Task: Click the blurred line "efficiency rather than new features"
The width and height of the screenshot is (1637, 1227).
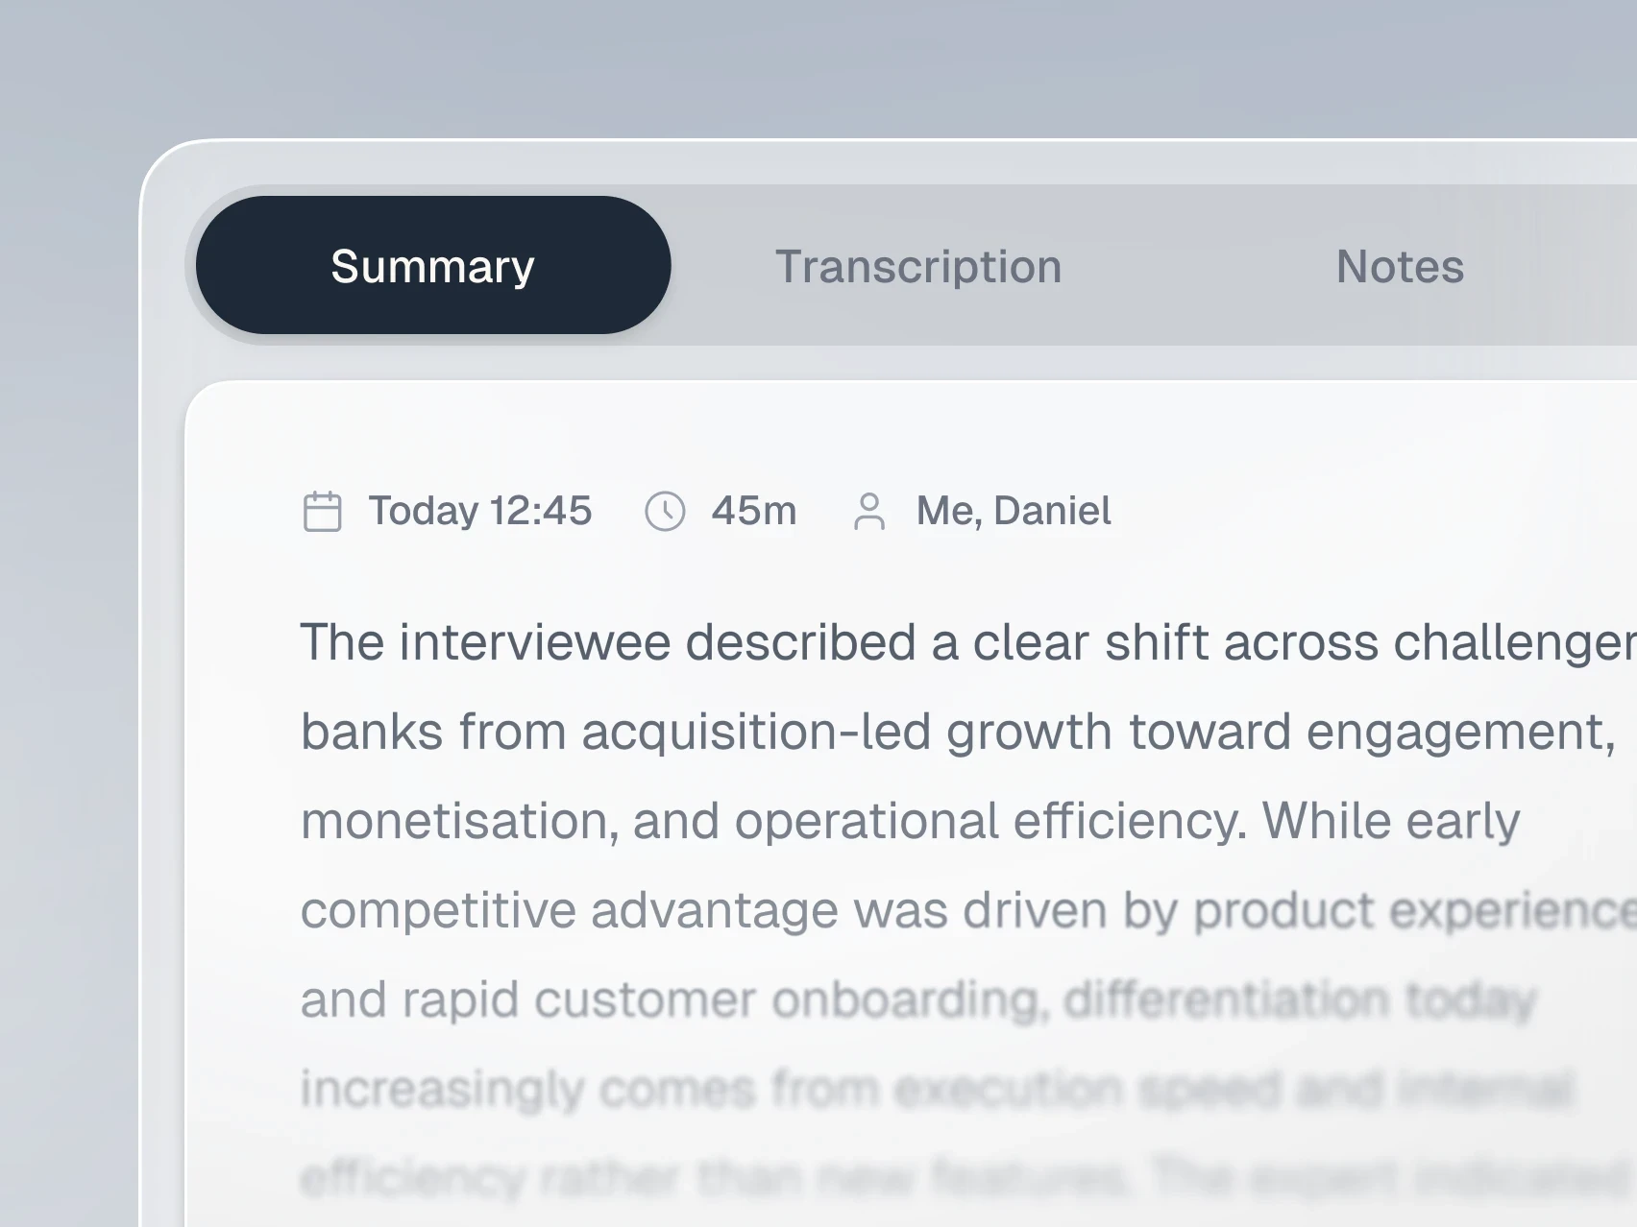Action: click(968, 1178)
